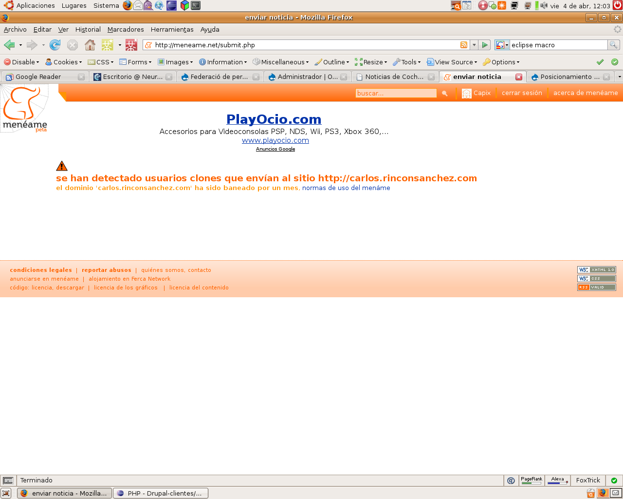The image size is (623, 499).
Task: Open the PlayOcio.com ad link
Action: tap(274, 119)
